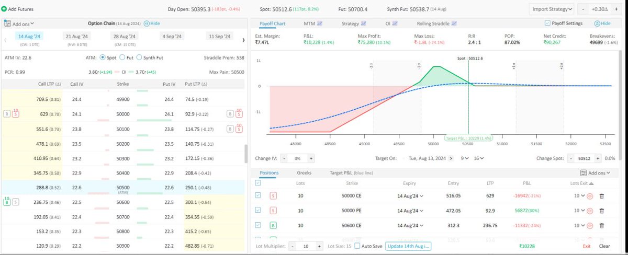628x255 pixels.
Task: Click Buy for the 50000 put
Action: [229, 114]
